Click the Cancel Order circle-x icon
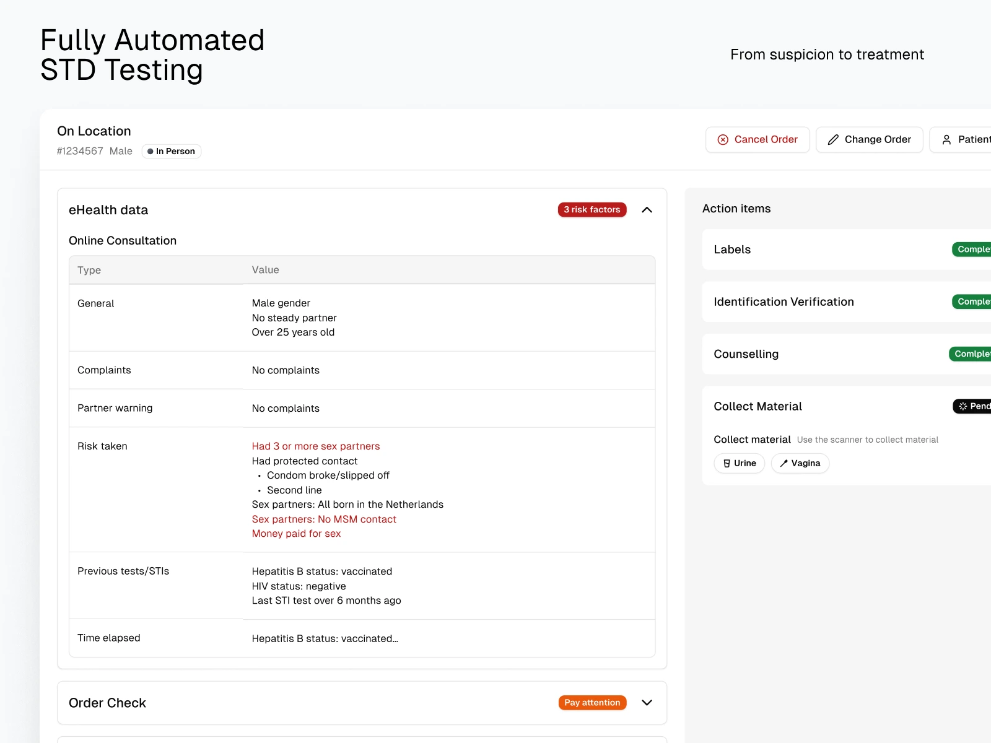 pyautogui.click(x=723, y=140)
